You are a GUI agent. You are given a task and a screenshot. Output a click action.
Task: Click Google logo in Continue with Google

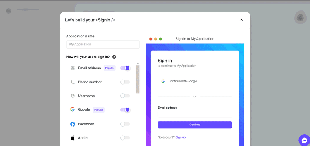[x=163, y=81]
